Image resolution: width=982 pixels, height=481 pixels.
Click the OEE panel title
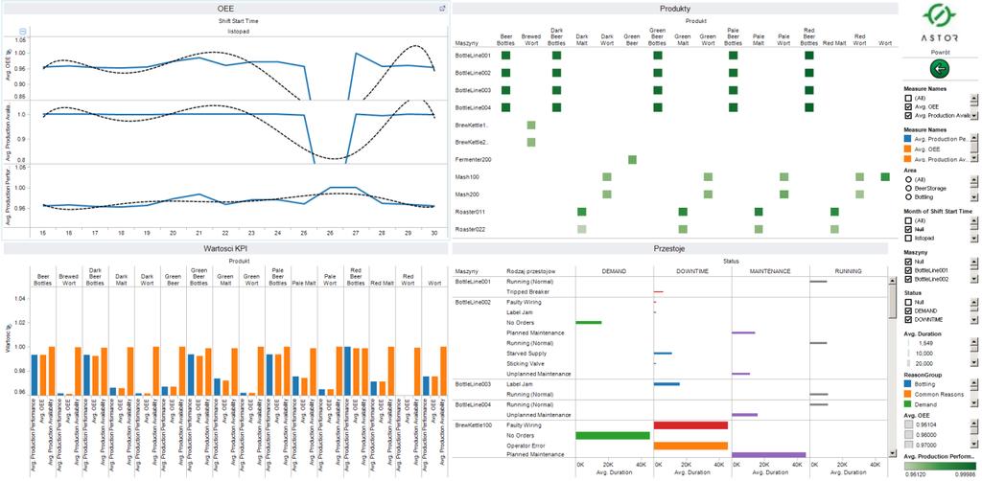click(225, 8)
